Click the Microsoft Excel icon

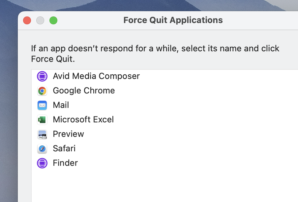(42, 120)
